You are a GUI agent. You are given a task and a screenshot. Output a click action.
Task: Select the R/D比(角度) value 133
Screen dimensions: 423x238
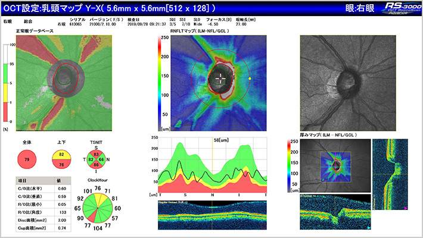point(63,212)
